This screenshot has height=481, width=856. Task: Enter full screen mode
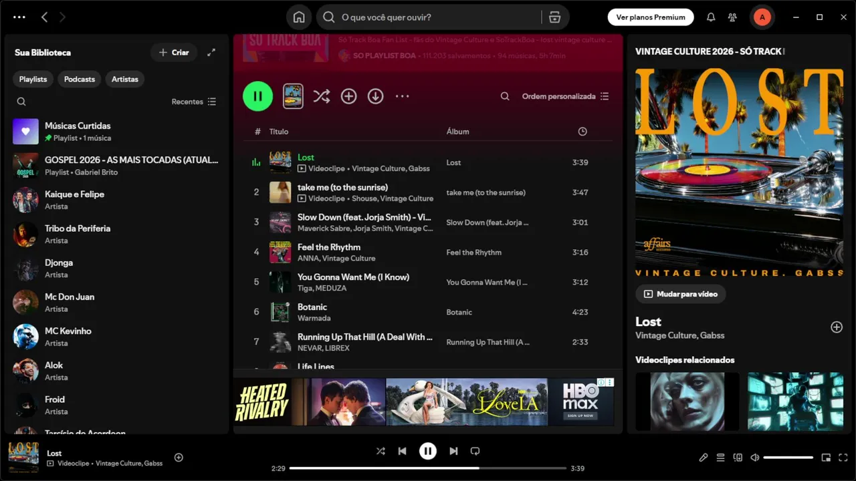point(843,458)
